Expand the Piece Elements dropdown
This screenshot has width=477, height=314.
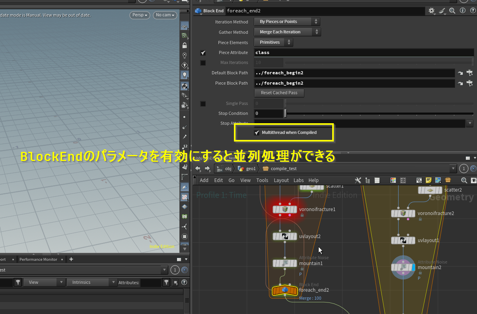[x=274, y=42]
